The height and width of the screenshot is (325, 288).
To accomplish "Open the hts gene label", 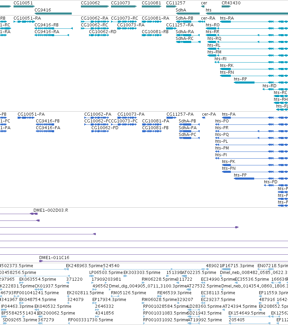I will pos(208,10).
